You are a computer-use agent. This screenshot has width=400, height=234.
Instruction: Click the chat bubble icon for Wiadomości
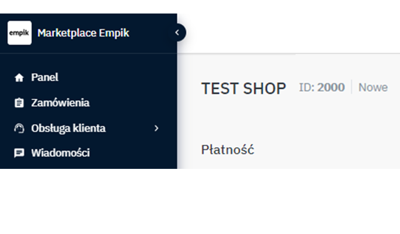(19, 153)
